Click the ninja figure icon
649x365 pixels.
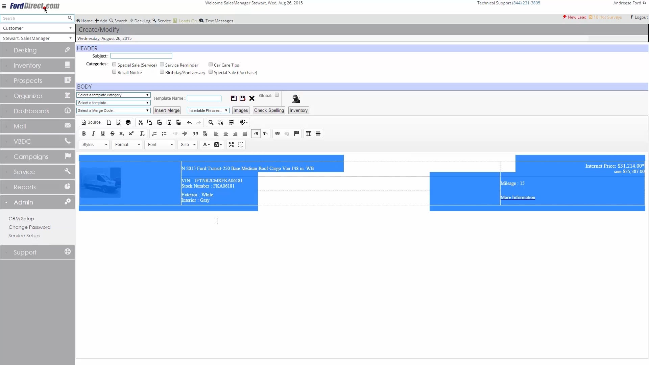pyautogui.click(x=296, y=98)
